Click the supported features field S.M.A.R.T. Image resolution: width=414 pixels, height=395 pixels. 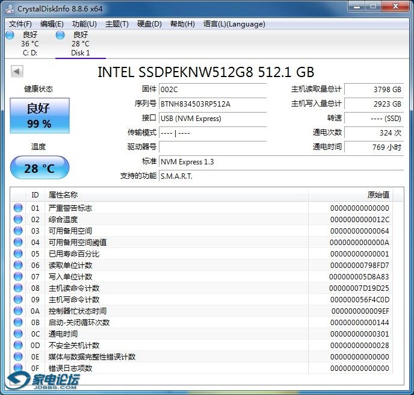(282, 176)
